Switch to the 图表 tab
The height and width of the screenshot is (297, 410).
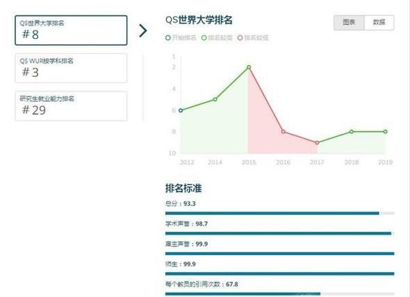point(349,23)
